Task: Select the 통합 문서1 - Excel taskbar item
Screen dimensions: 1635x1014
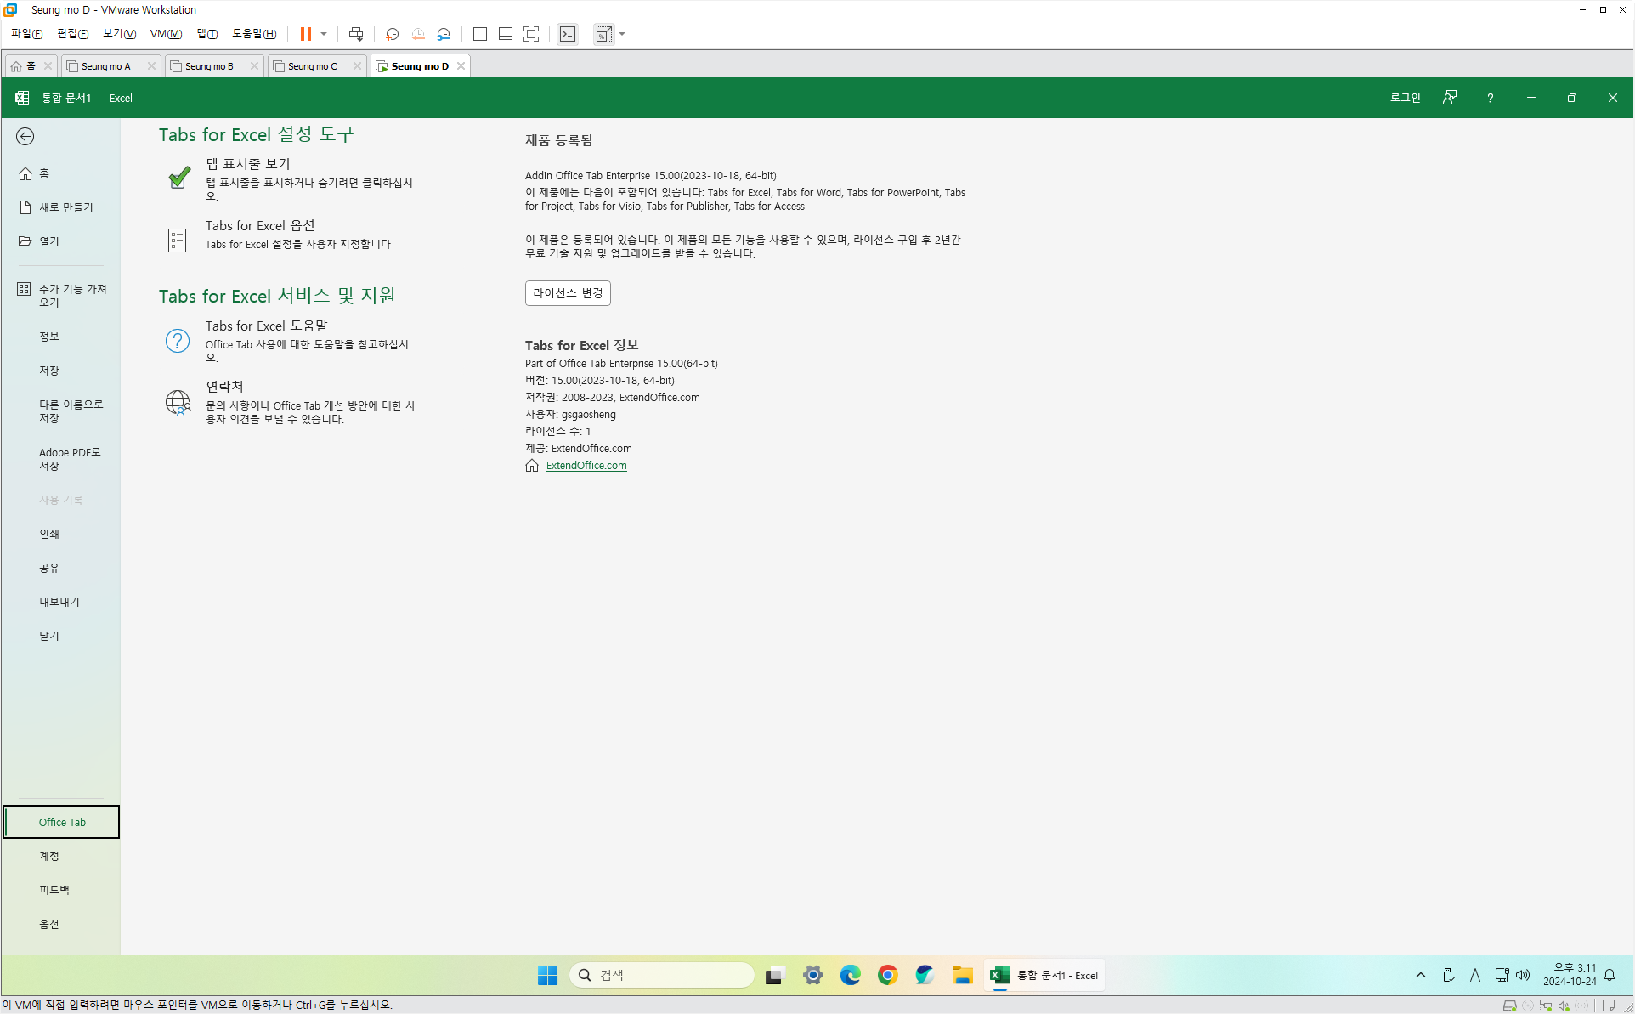Action: point(1044,976)
